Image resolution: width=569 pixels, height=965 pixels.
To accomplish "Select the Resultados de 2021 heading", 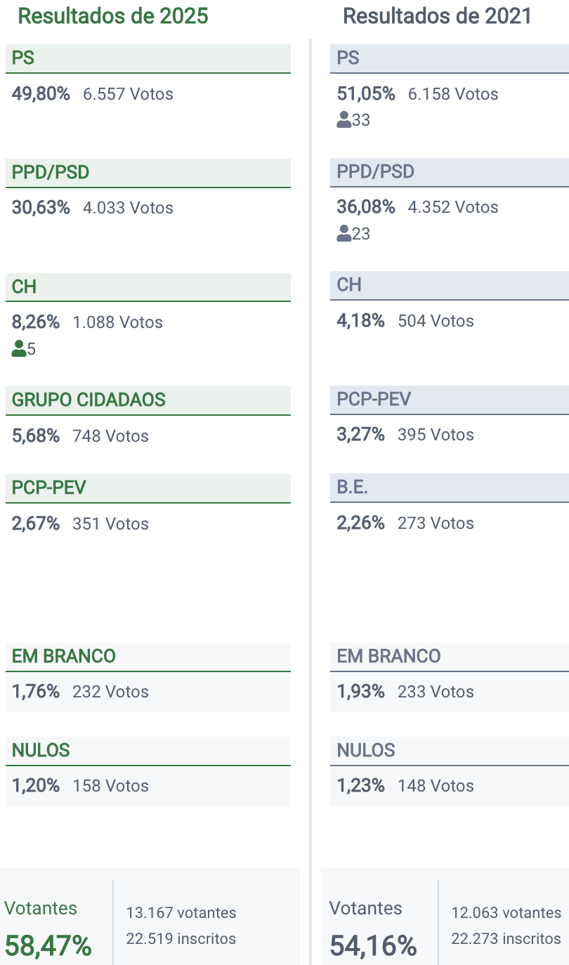I will 437,16.
